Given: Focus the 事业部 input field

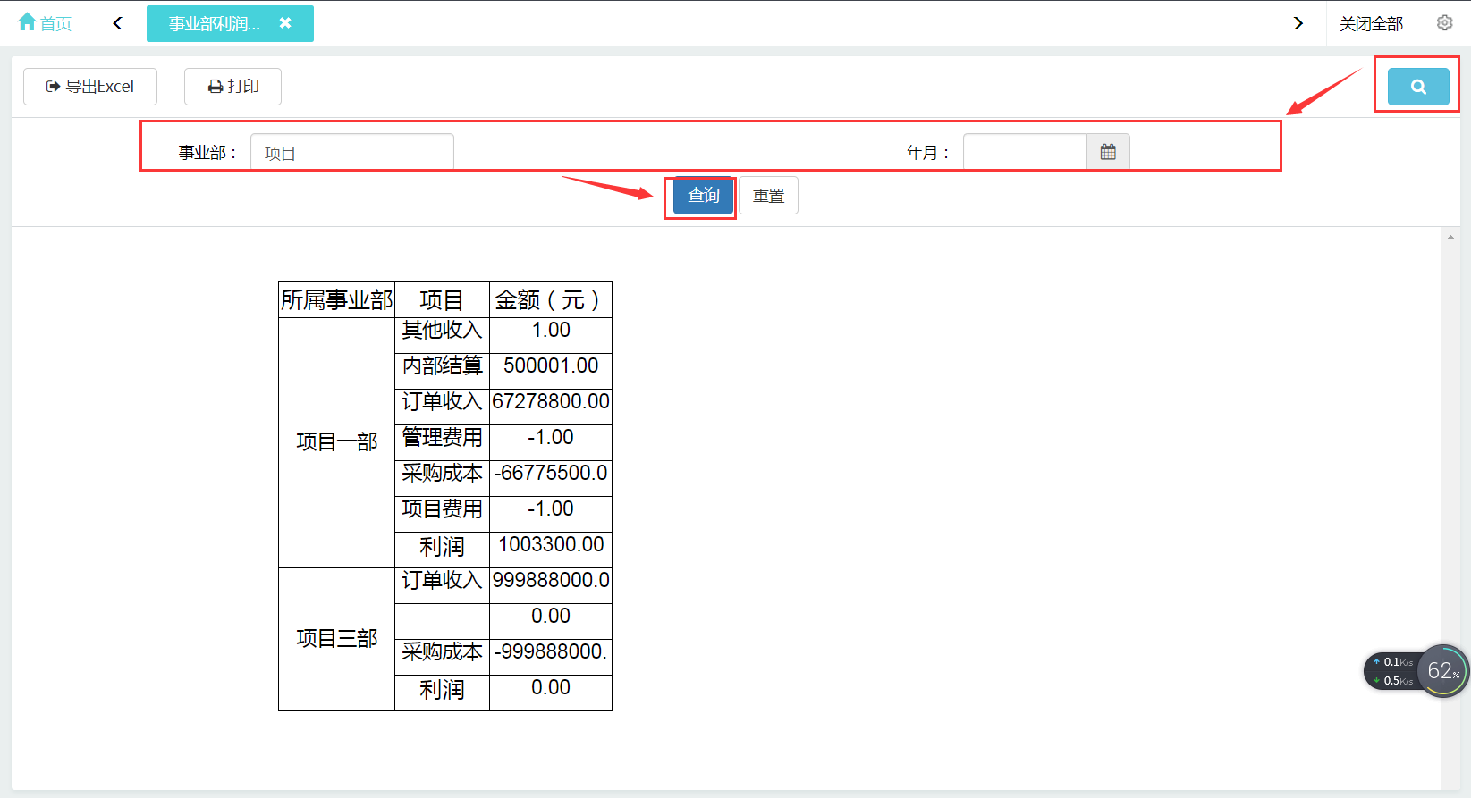Looking at the screenshot, I should 351,152.
